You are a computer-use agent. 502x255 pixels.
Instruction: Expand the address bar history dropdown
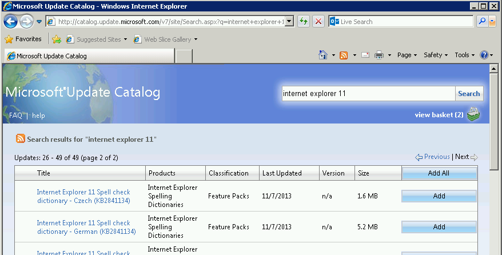(289, 22)
